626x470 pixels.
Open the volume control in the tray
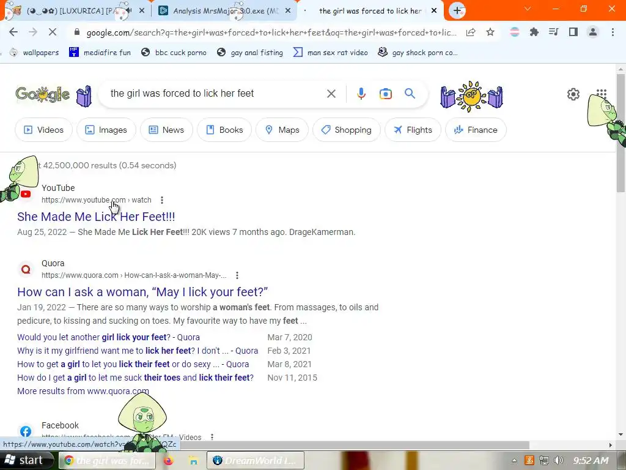(x=559, y=460)
